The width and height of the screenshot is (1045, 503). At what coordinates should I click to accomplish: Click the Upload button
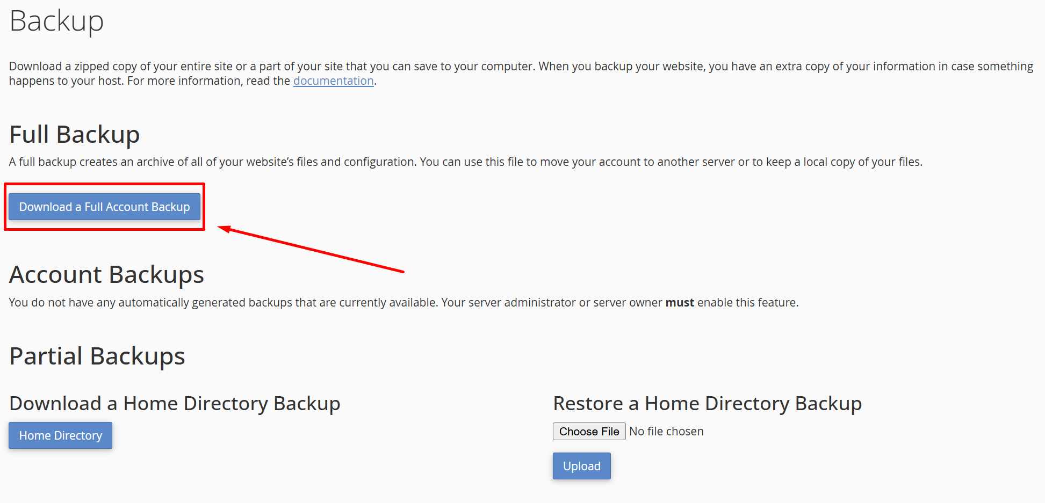tap(581, 466)
